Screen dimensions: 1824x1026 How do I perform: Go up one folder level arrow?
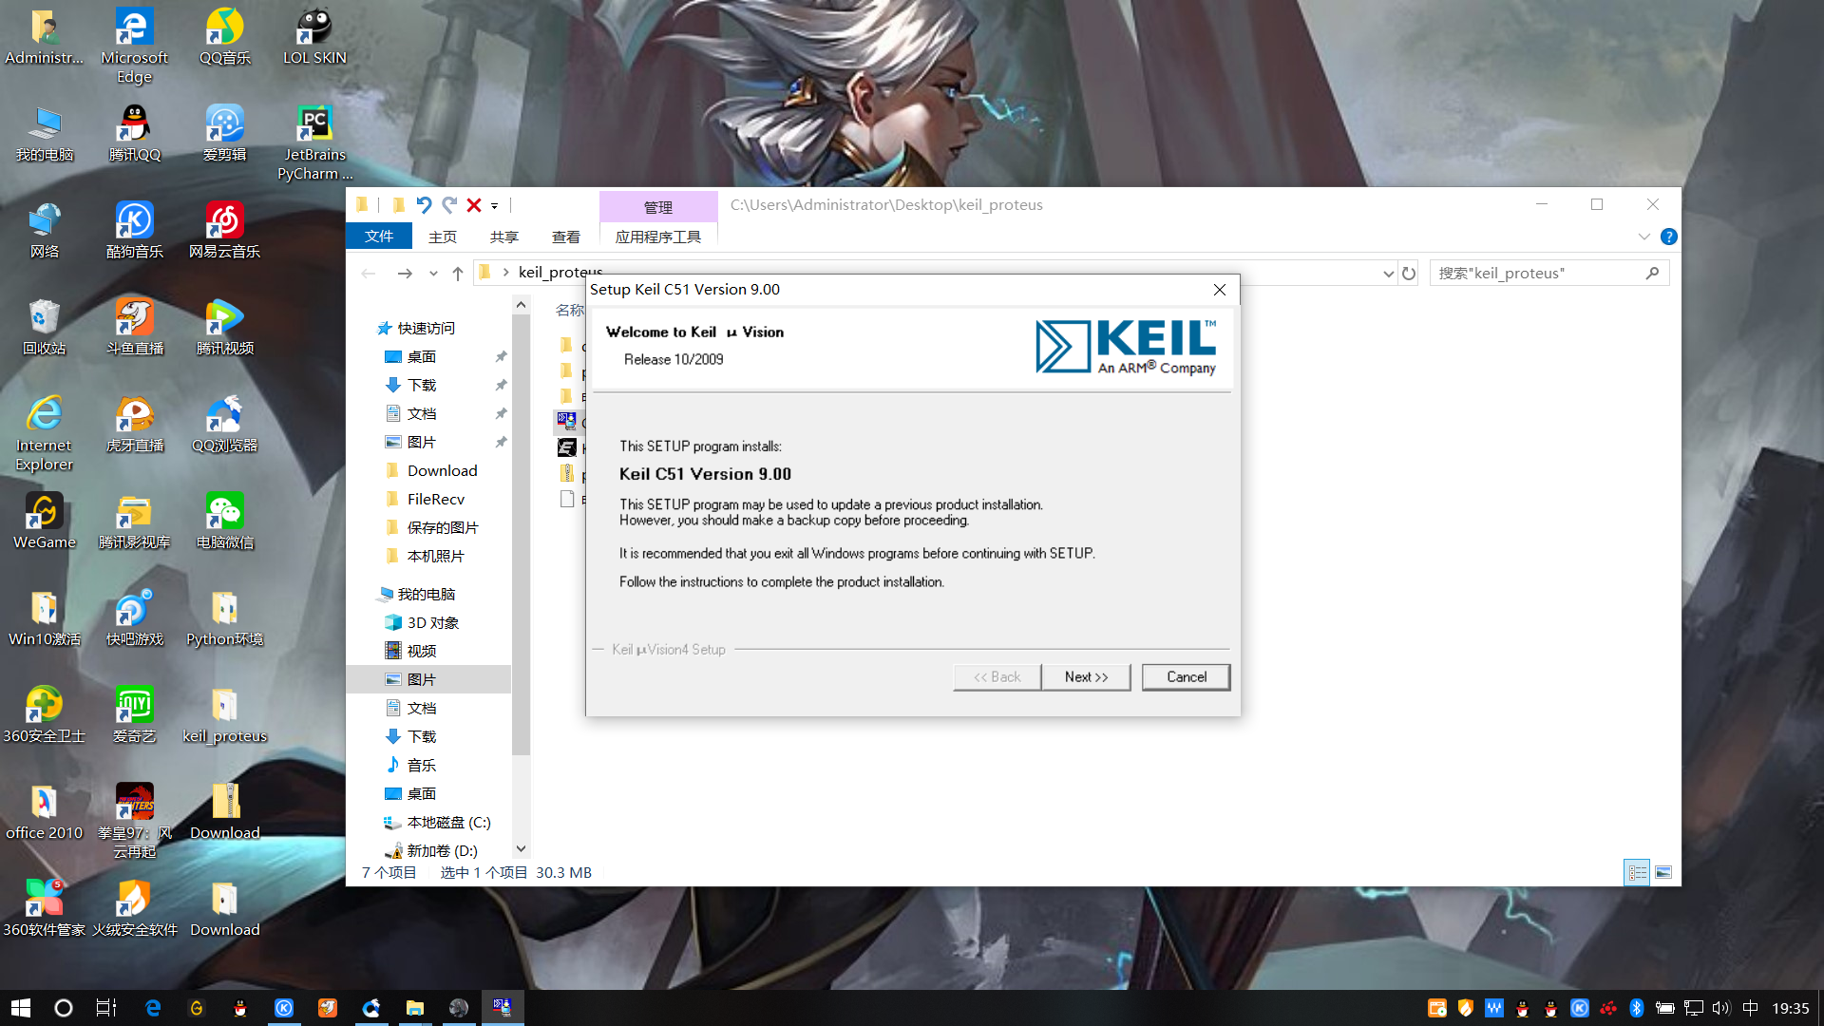458,274
